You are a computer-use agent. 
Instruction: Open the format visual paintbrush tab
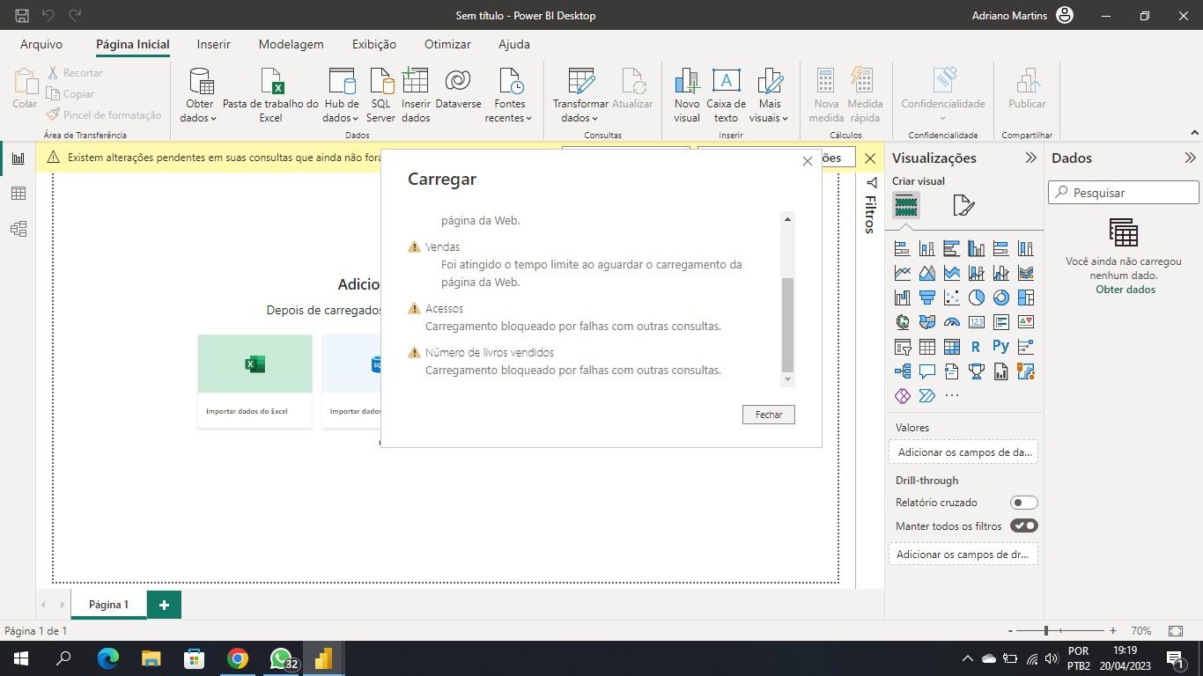coord(963,206)
